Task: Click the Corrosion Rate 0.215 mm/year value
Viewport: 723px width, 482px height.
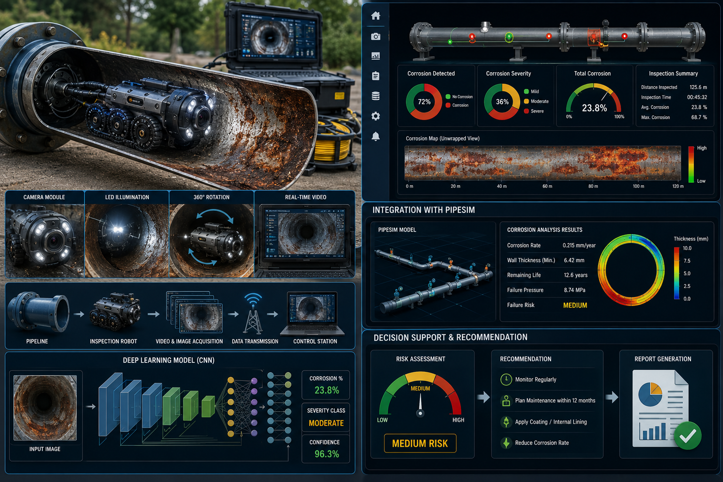Action: (x=579, y=245)
